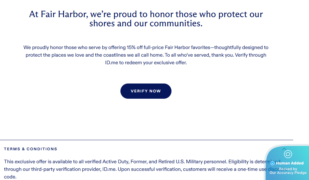Click the blue verified checkmark badge

[x=272, y=163]
